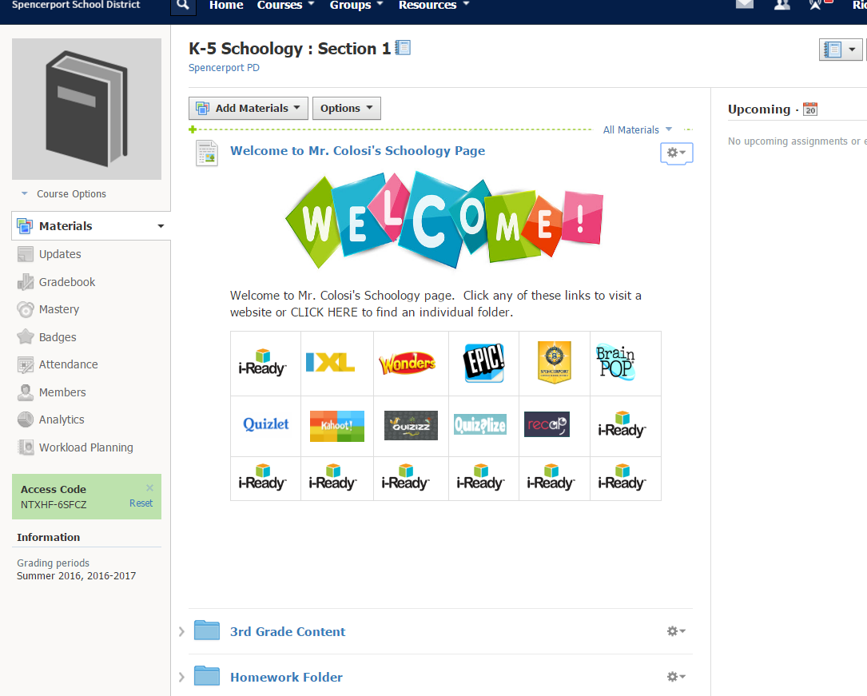Select Attendance in the course sidebar
This screenshot has height=696, width=867.
tap(68, 364)
